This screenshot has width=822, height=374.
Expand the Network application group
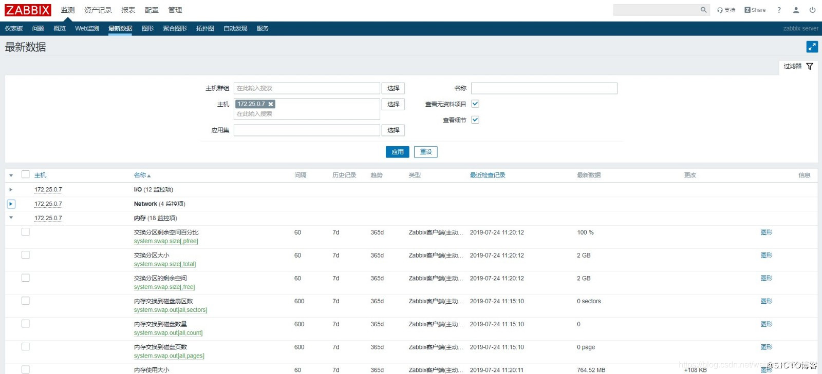click(x=11, y=204)
